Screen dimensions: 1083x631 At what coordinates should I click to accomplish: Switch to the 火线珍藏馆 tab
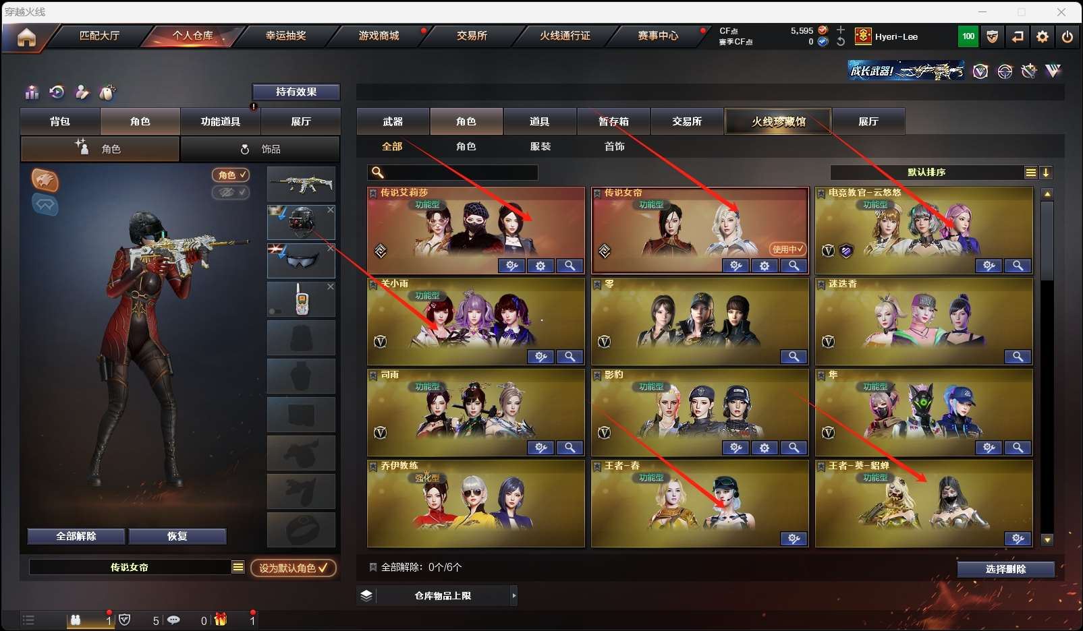click(778, 121)
